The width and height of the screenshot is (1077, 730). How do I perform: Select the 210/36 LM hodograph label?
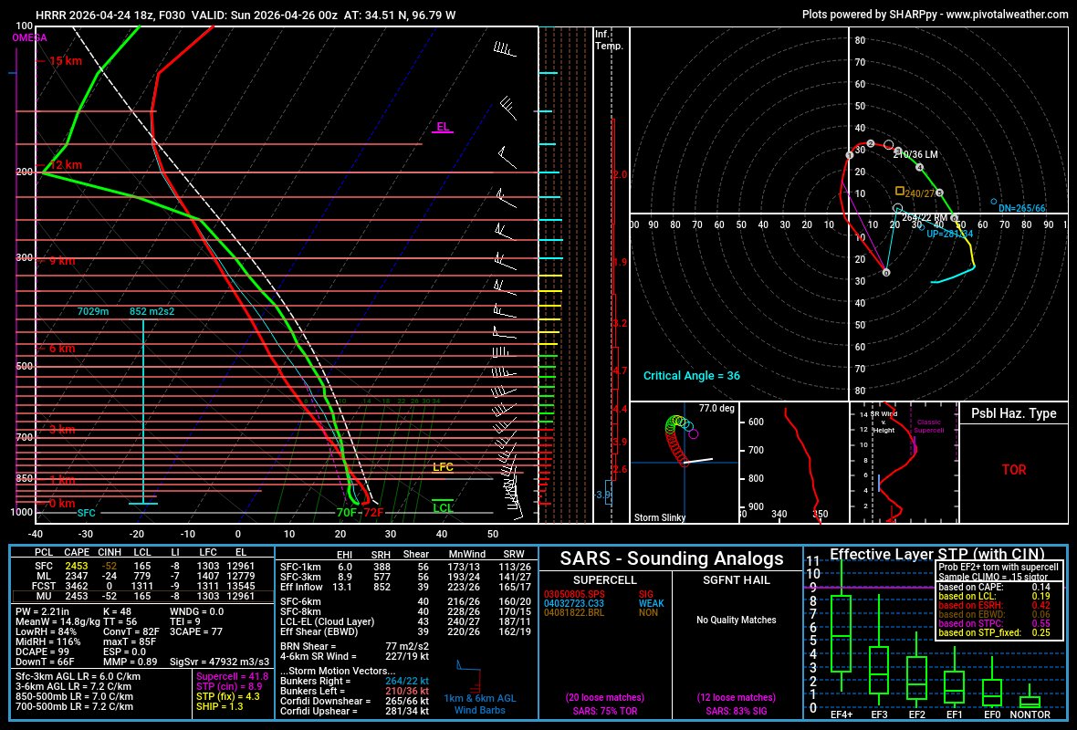(x=915, y=154)
